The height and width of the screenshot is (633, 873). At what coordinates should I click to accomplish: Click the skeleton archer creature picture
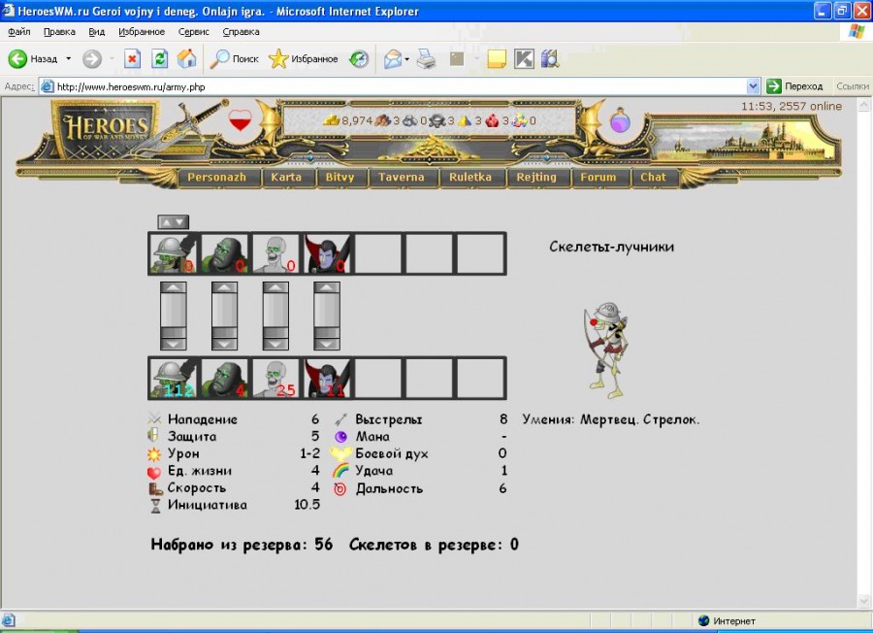pyautogui.click(x=607, y=350)
